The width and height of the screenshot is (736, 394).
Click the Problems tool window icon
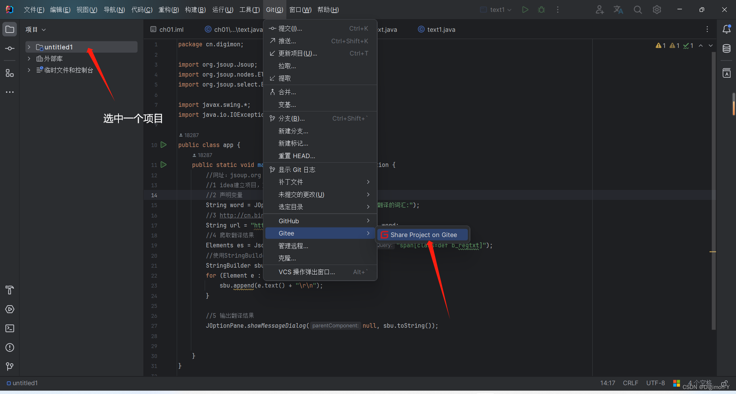point(10,348)
